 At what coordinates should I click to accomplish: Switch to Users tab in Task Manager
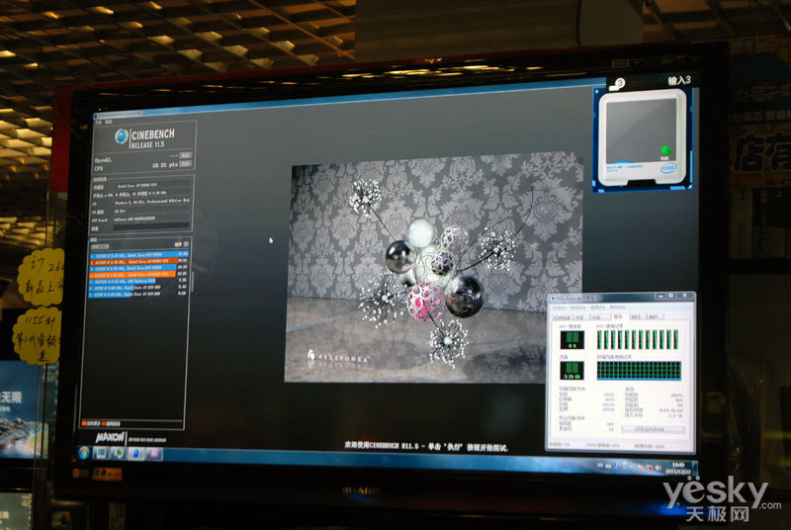pos(655,317)
